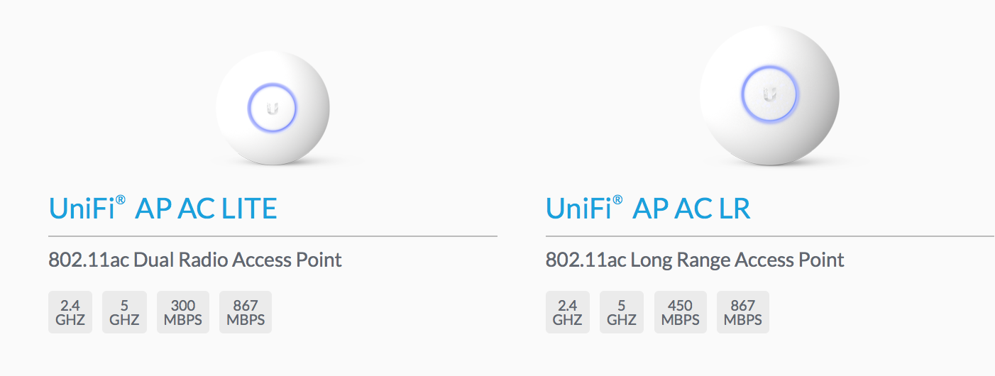Click the divider line under the AC LR title

coord(770,236)
